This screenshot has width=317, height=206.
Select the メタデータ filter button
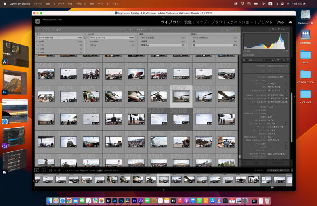(x=141, y=29)
